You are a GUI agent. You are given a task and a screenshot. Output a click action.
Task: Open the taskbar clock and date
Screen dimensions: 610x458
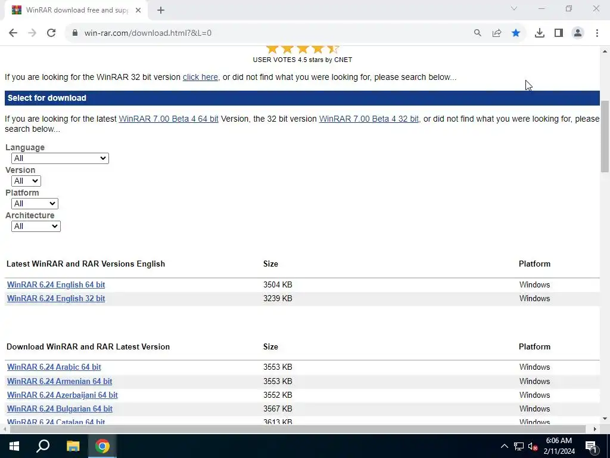point(559,446)
